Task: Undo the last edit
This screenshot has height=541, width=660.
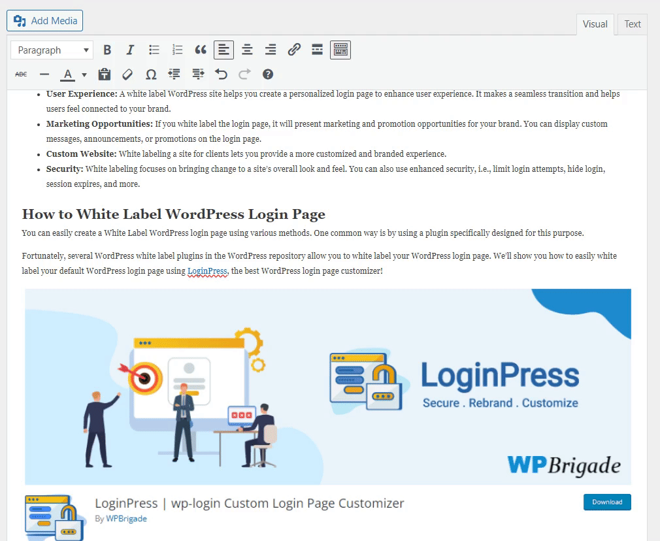Action: click(221, 74)
